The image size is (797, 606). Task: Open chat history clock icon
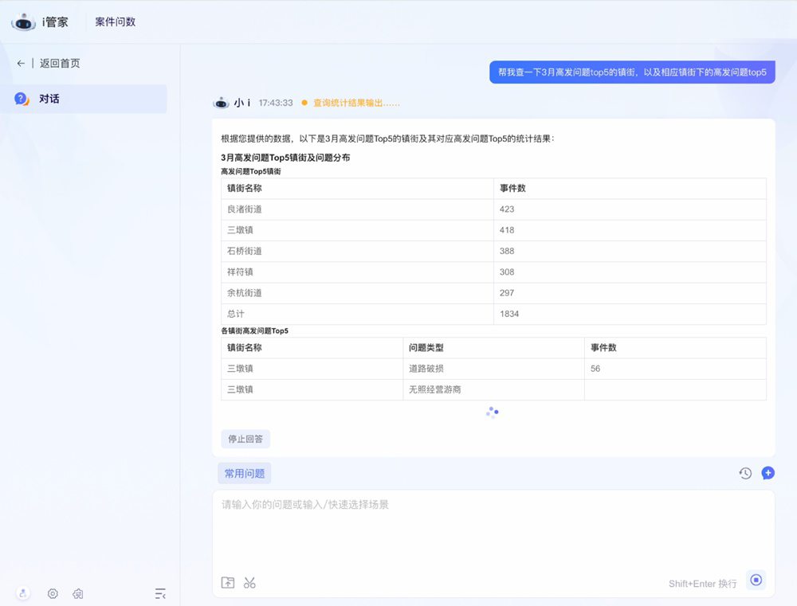(745, 474)
